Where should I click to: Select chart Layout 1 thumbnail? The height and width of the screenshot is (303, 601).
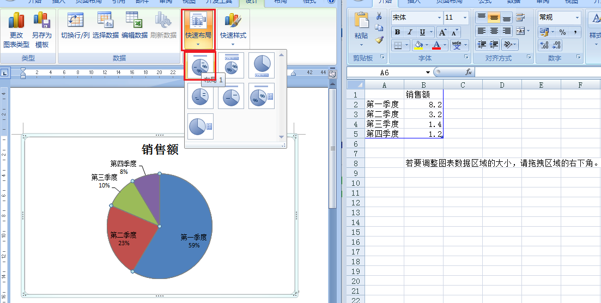point(200,65)
